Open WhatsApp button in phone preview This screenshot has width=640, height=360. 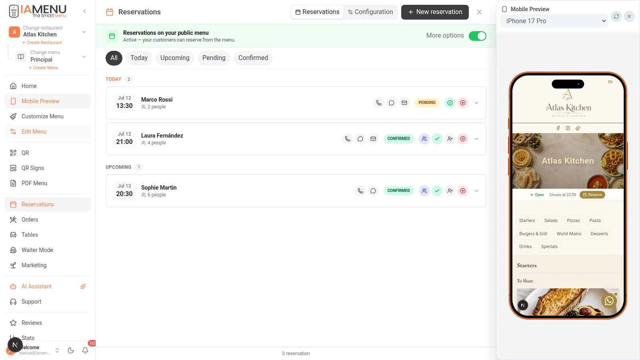tap(609, 300)
